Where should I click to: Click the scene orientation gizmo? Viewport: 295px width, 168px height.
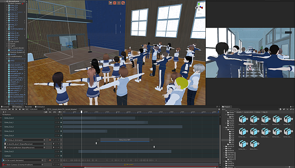[199, 7]
